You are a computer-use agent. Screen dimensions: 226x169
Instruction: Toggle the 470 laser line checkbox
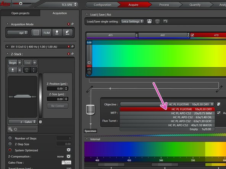tap(192, 35)
